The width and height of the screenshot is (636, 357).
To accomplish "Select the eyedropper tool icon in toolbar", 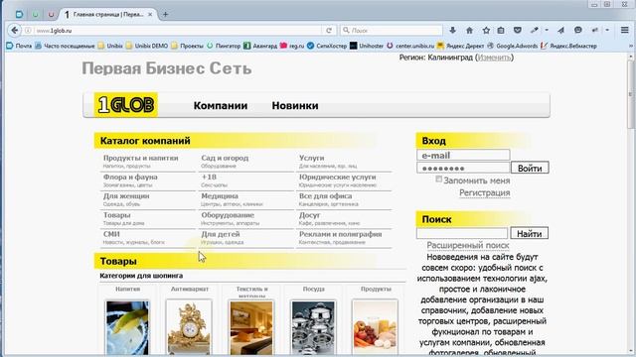I will point(535,31).
